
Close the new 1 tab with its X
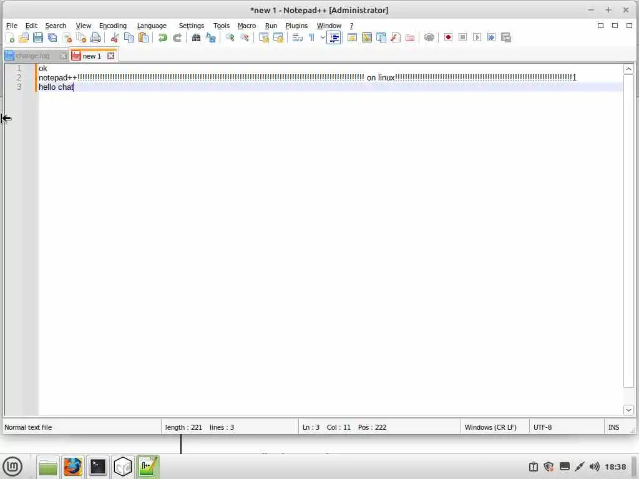111,56
